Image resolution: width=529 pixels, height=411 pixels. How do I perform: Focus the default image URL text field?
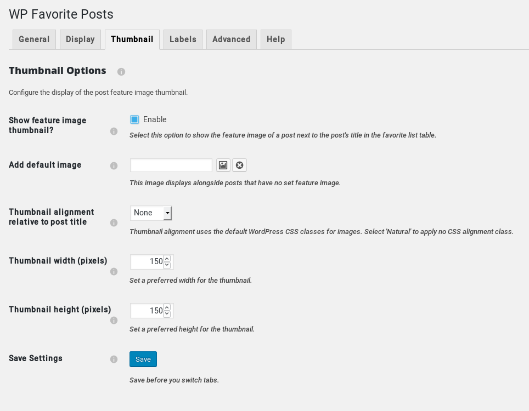[x=171, y=165]
